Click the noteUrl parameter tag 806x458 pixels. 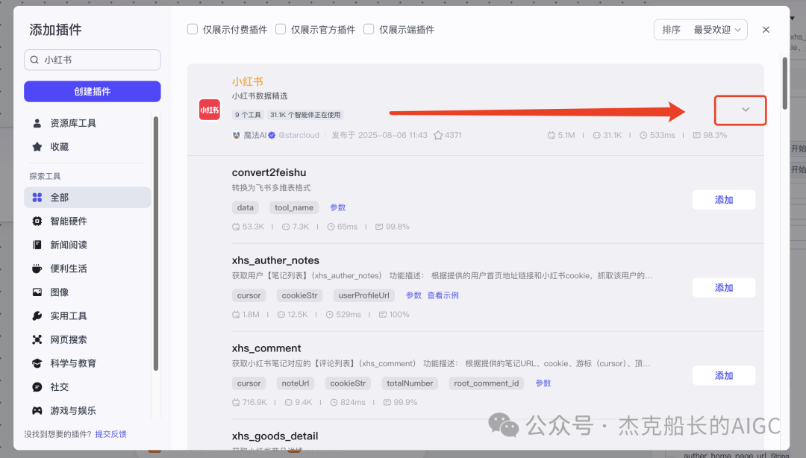[x=296, y=383]
